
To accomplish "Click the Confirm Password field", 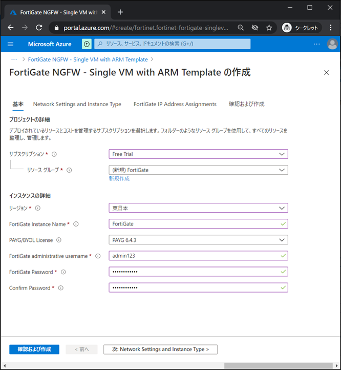I will click(x=198, y=287).
